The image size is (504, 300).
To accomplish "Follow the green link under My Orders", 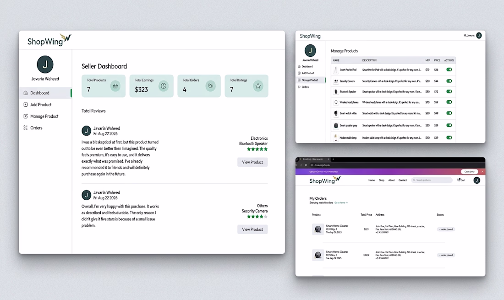I will coord(341,203).
